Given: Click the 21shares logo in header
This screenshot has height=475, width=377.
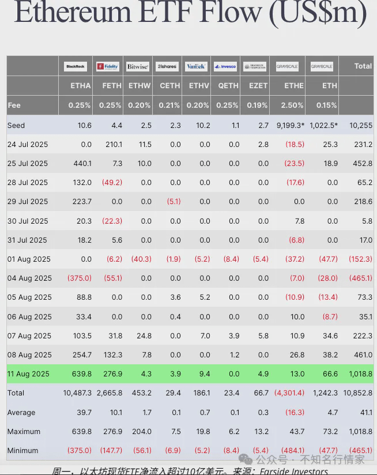Looking at the screenshot, I should coord(167,66).
